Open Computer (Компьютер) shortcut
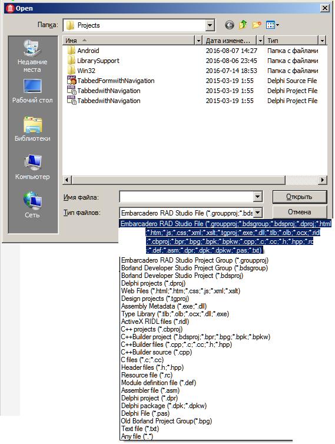This screenshot has height=444, width=335. 32,167
